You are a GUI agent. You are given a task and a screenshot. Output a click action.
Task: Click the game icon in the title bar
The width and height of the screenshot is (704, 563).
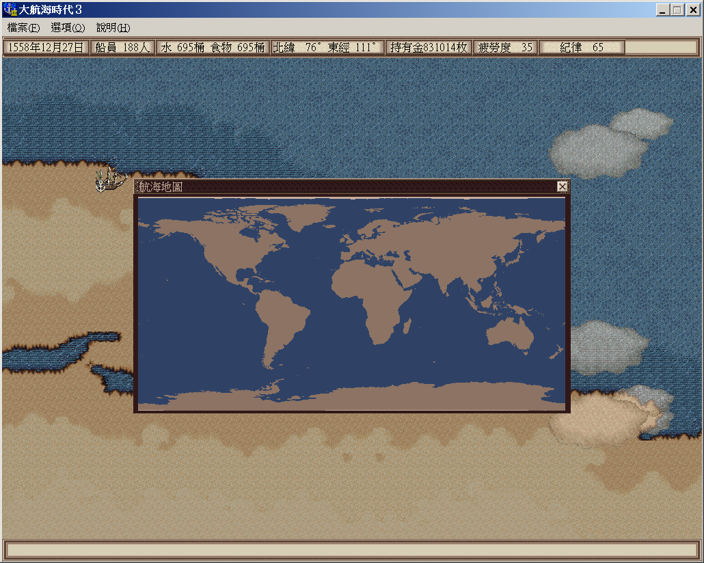tap(10, 10)
